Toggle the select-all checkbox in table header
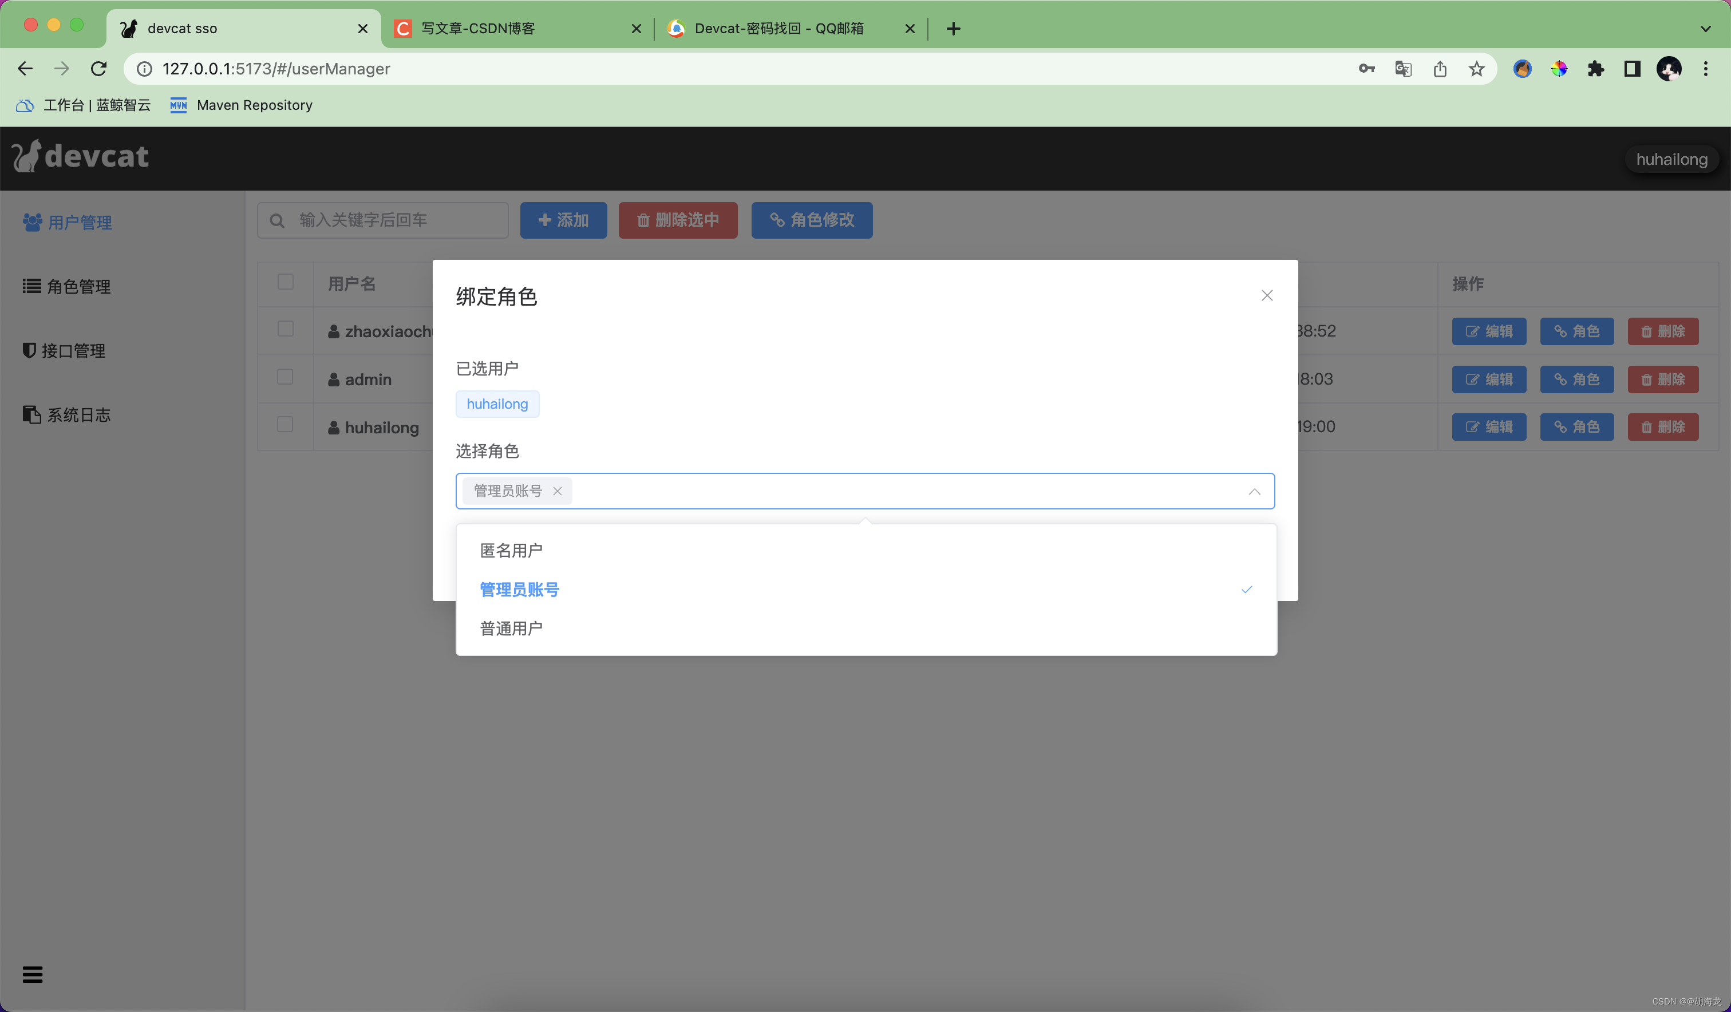 coord(285,282)
